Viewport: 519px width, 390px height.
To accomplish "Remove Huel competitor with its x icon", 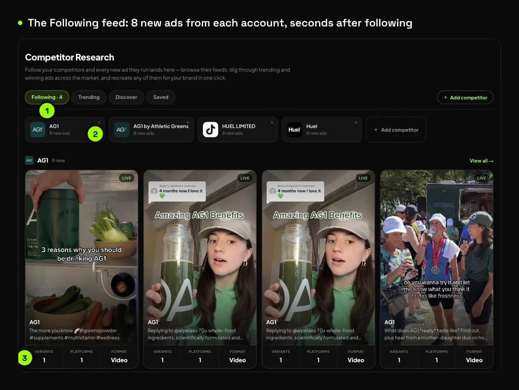I will [356, 123].
